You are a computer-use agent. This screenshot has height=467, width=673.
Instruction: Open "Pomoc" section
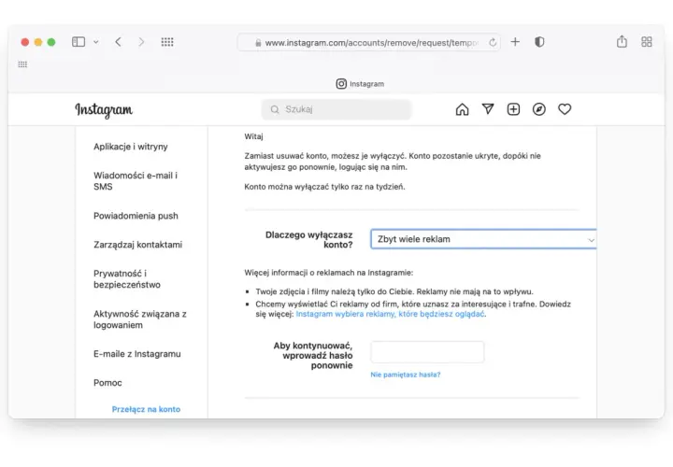pos(107,383)
